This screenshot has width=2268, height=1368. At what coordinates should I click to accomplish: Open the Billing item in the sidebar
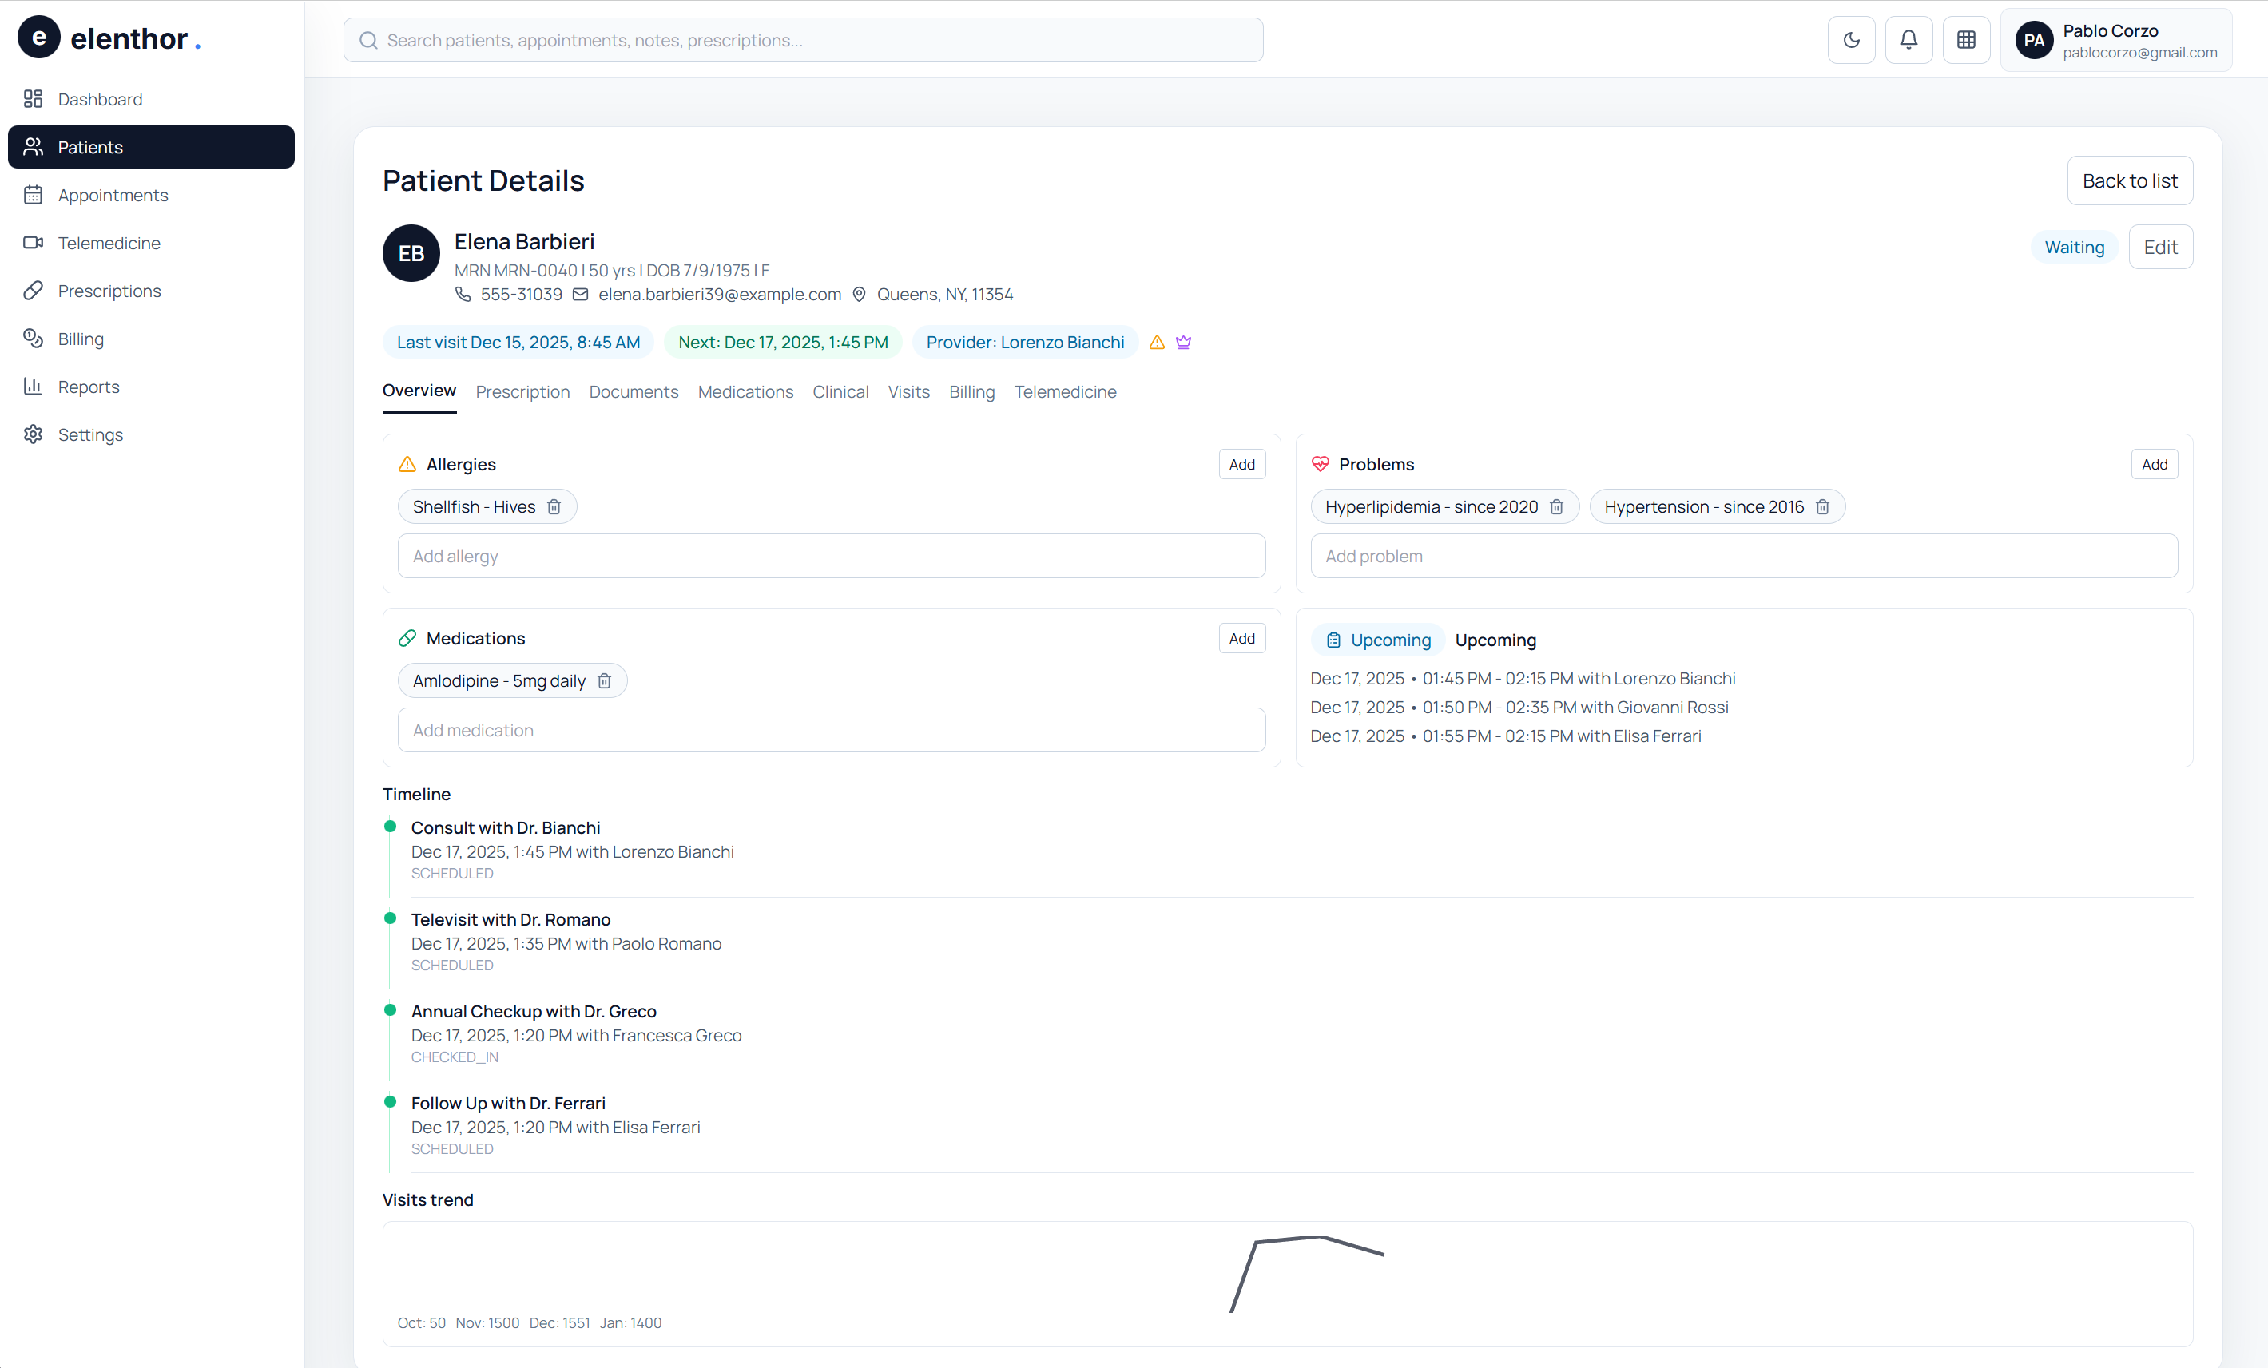click(x=81, y=339)
